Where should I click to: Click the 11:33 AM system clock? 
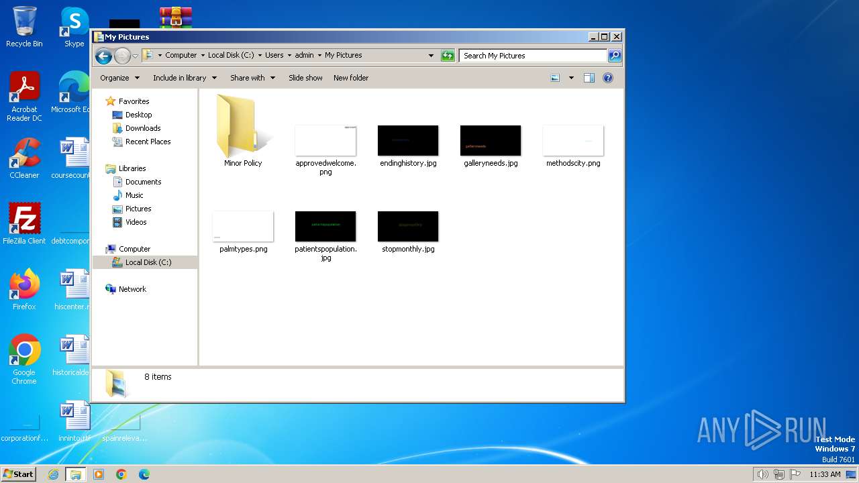[825, 474]
